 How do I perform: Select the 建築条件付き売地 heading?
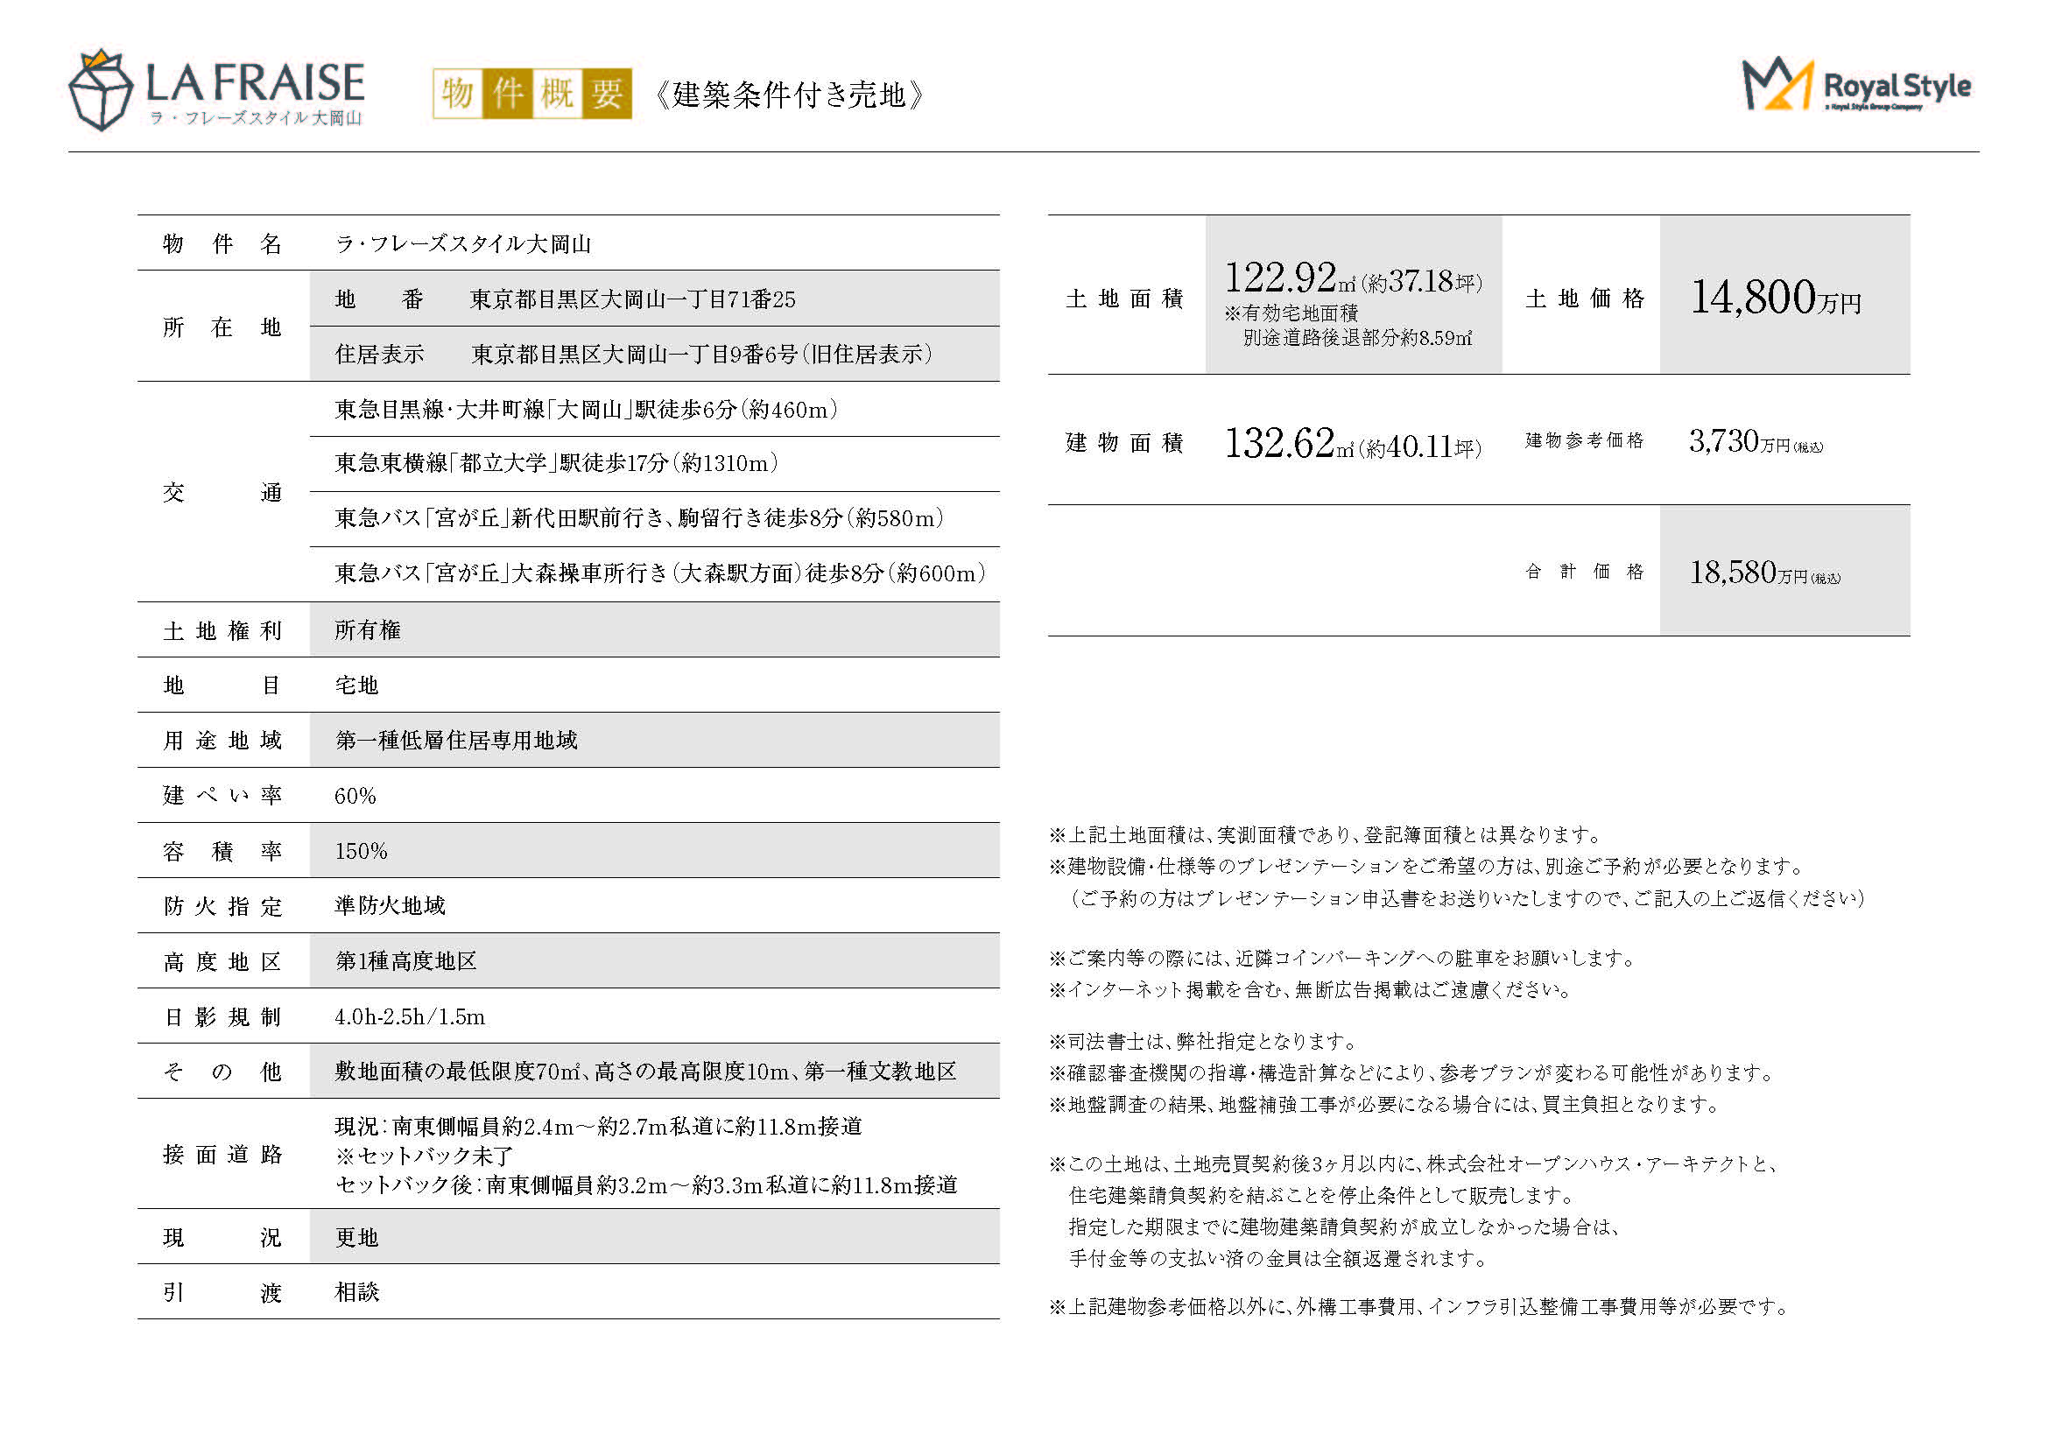point(790,95)
